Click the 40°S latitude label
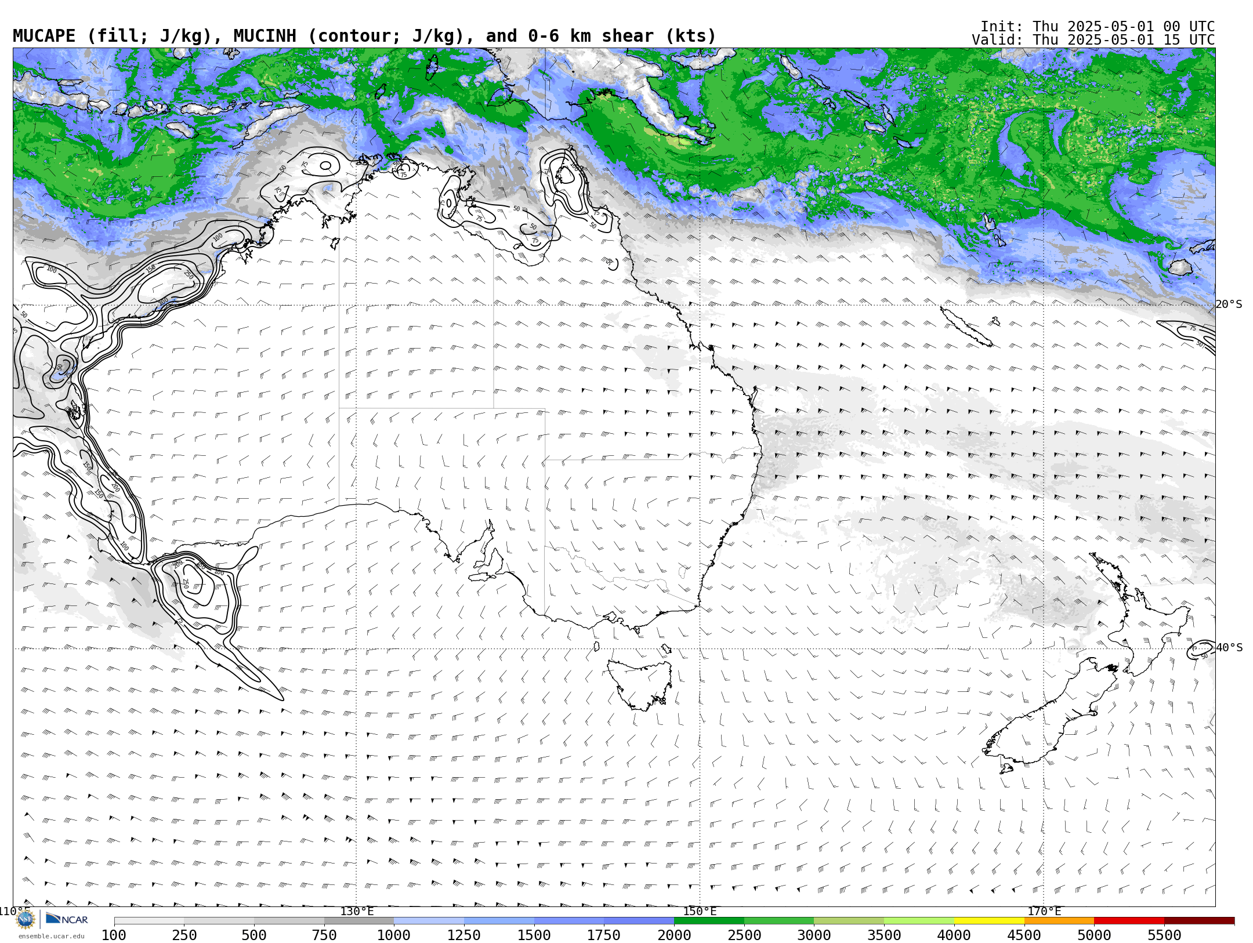This screenshot has height=943, width=1253. [1229, 648]
